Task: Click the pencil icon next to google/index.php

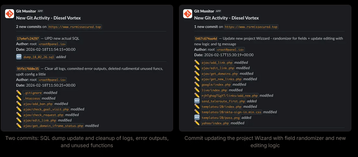Action: tap(197, 85)
